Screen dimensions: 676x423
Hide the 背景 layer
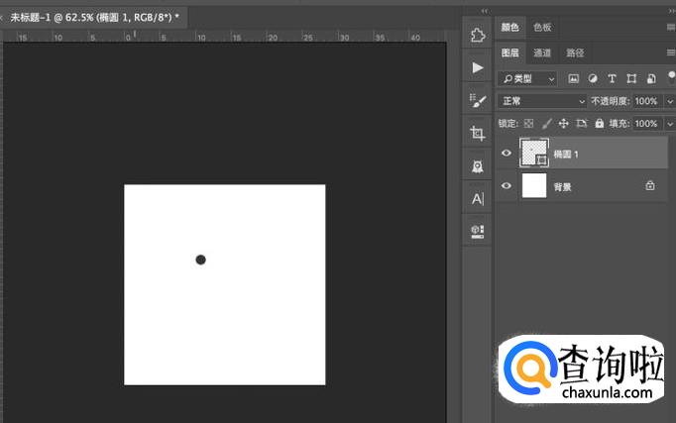(507, 185)
